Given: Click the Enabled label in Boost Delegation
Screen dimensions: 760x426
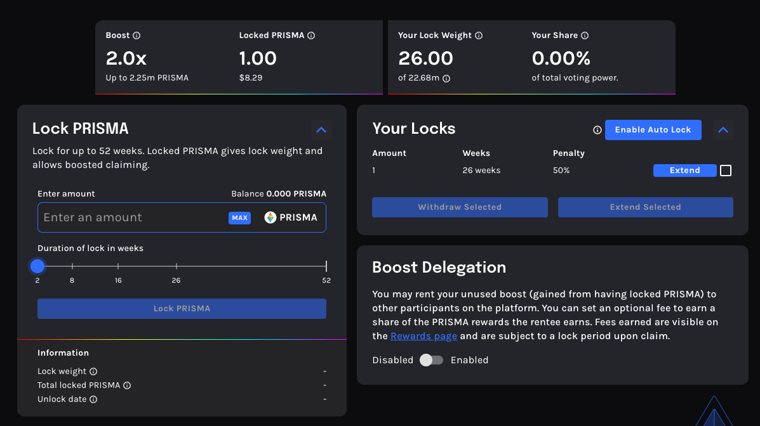Looking at the screenshot, I should (x=470, y=360).
